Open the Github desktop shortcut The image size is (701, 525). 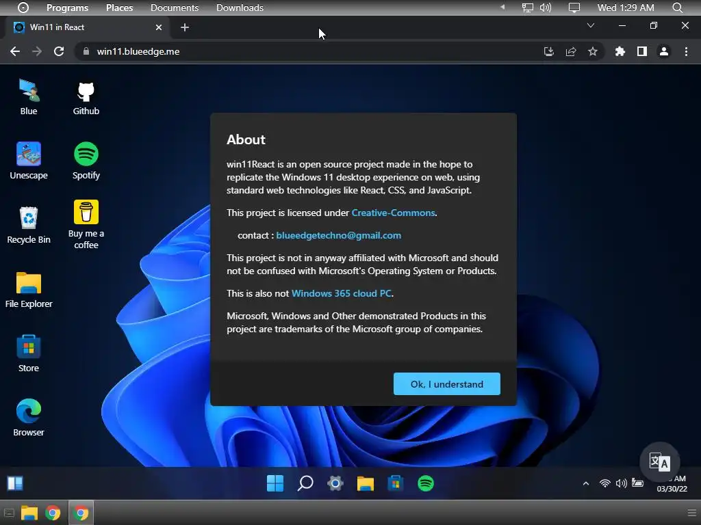pos(86,98)
